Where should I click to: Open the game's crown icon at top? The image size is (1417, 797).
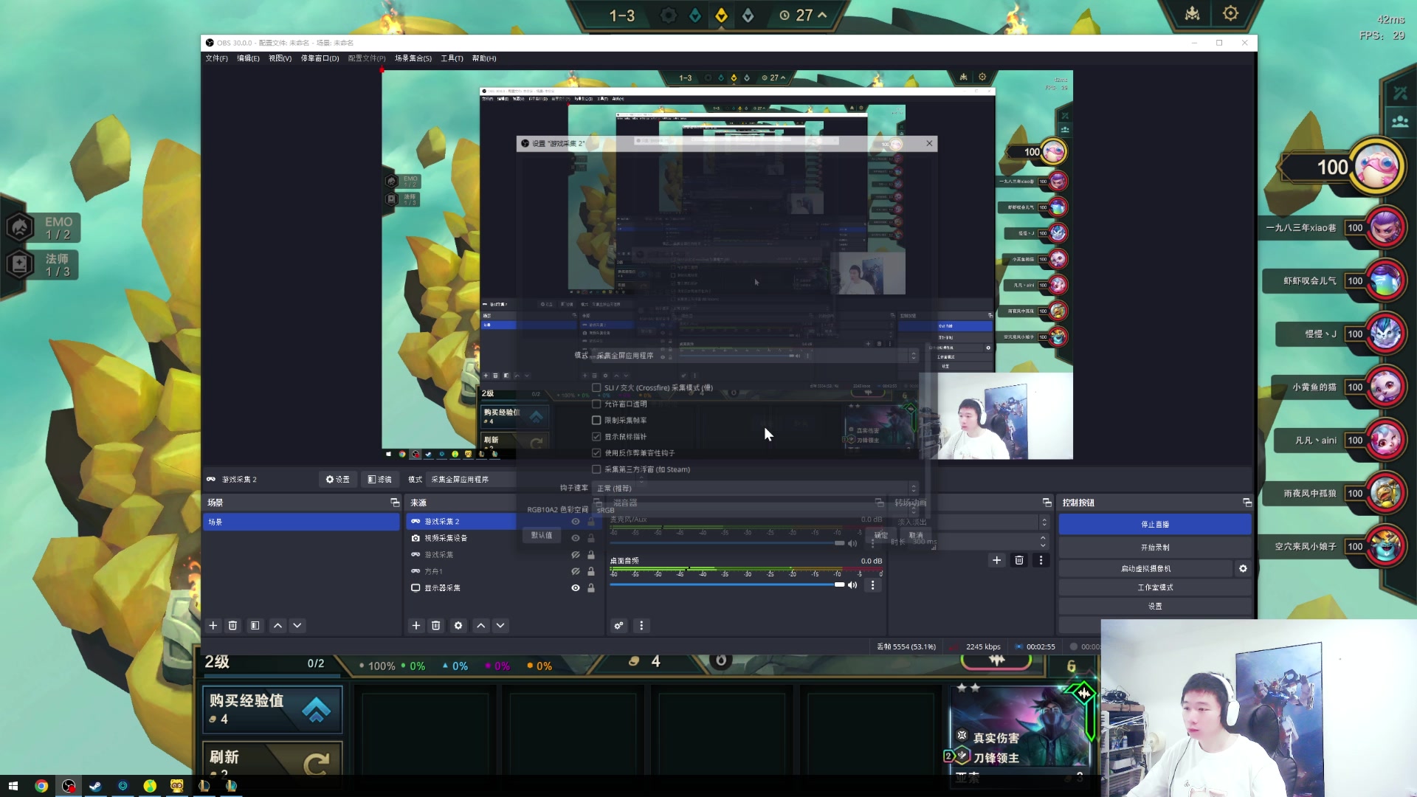click(1193, 13)
